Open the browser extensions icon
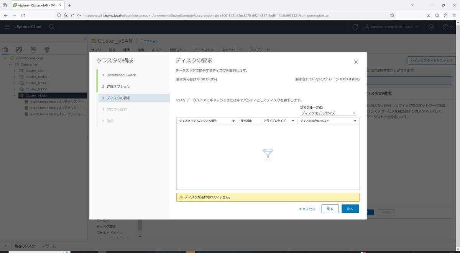460x253 pixels. pyautogui.click(x=446, y=15)
